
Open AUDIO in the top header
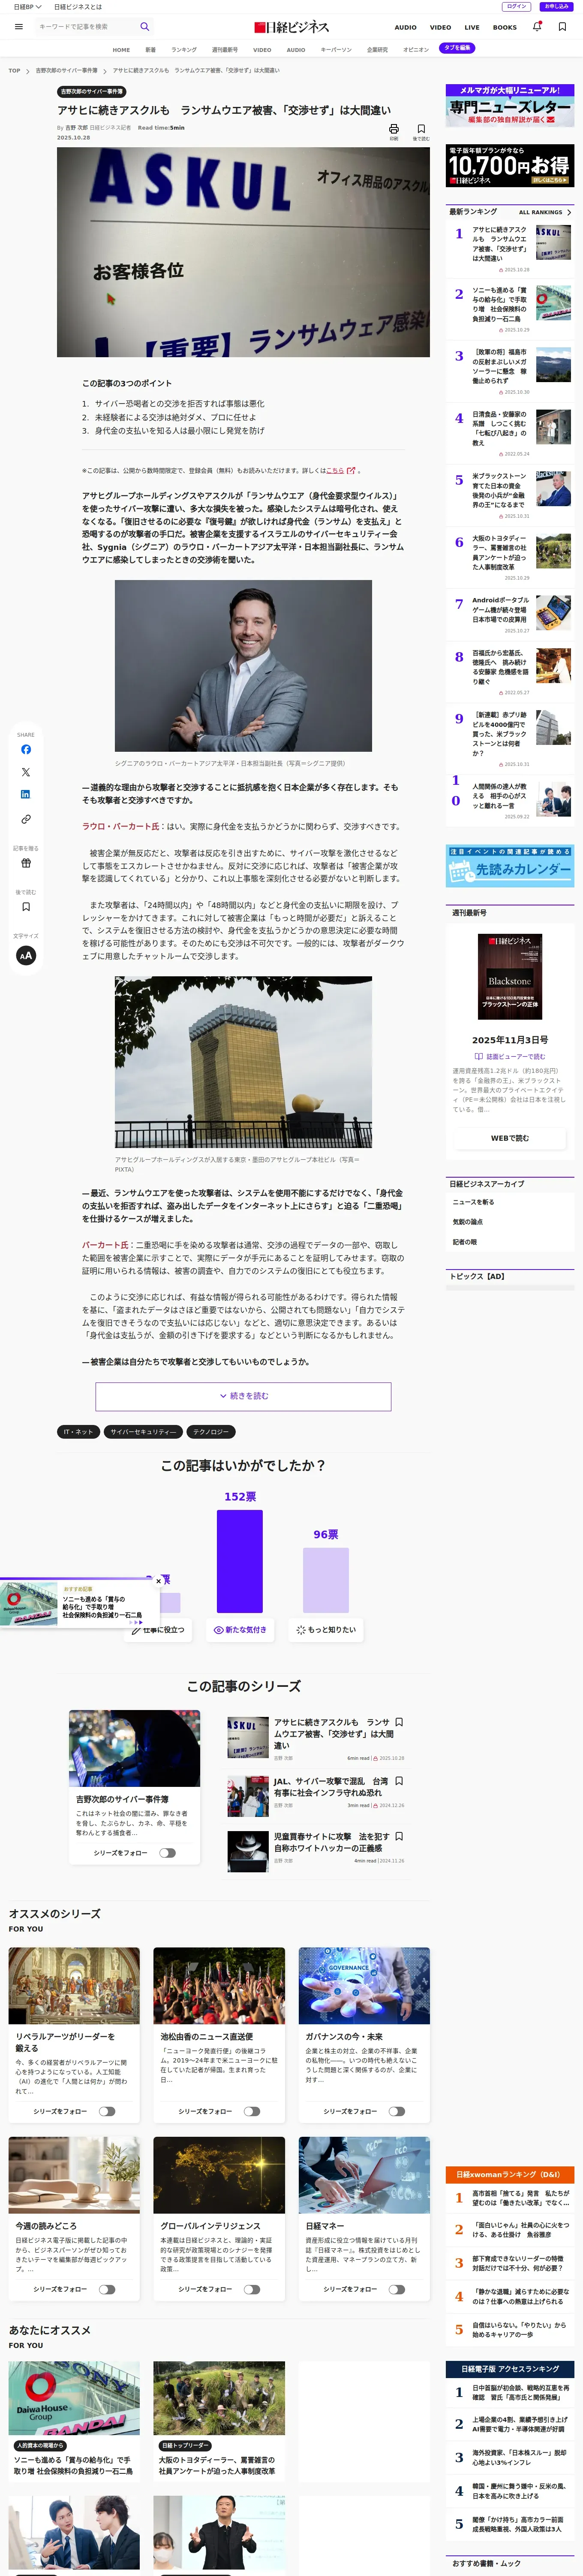tap(405, 28)
